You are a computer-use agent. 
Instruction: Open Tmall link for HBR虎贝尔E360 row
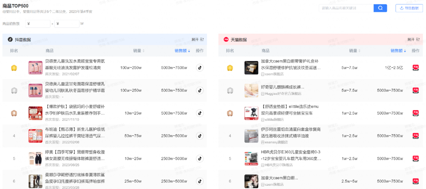[x=416, y=159]
